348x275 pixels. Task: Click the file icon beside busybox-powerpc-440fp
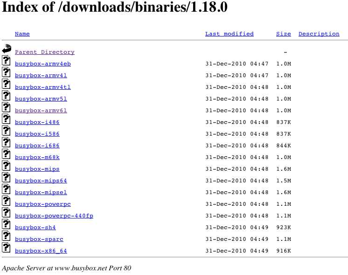6,212
